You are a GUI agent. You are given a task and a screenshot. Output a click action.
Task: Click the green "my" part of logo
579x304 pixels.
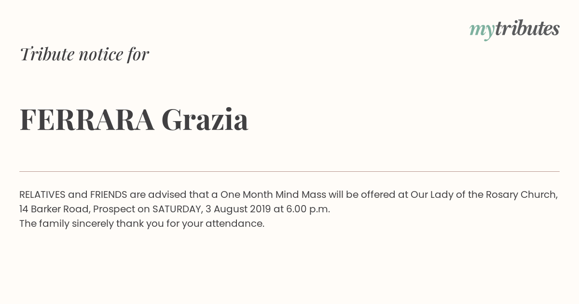(482, 31)
